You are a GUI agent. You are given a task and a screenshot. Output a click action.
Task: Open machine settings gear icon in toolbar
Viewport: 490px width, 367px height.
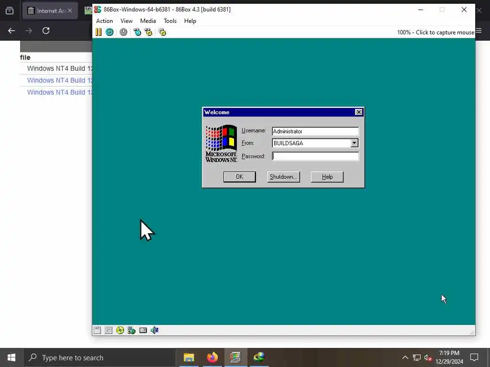click(x=162, y=32)
